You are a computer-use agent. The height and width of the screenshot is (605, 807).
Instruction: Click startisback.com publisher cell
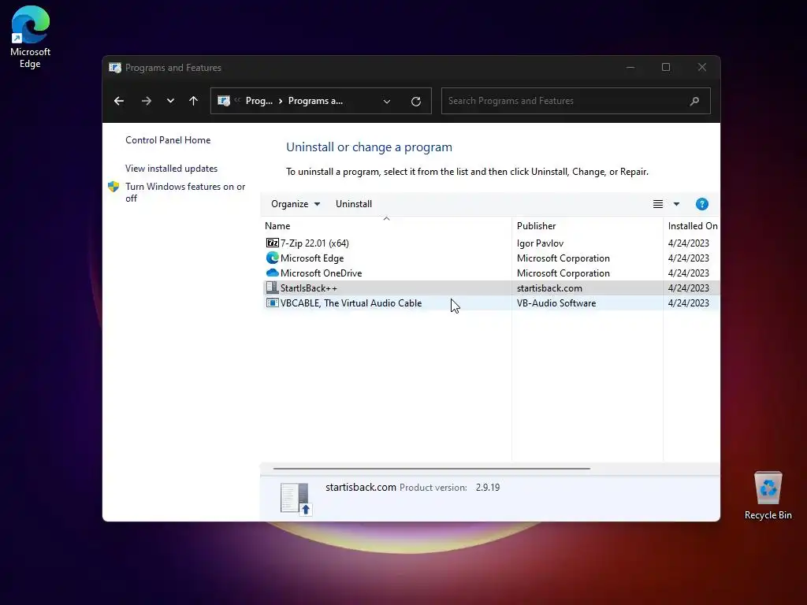pyautogui.click(x=549, y=288)
